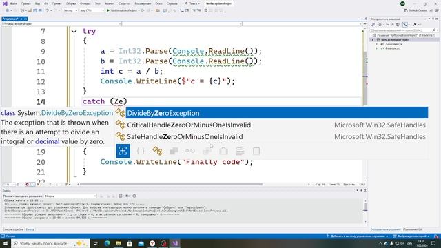Select the Решение NetExceptionsProject solution node
441x248 pixels.
(404, 35)
